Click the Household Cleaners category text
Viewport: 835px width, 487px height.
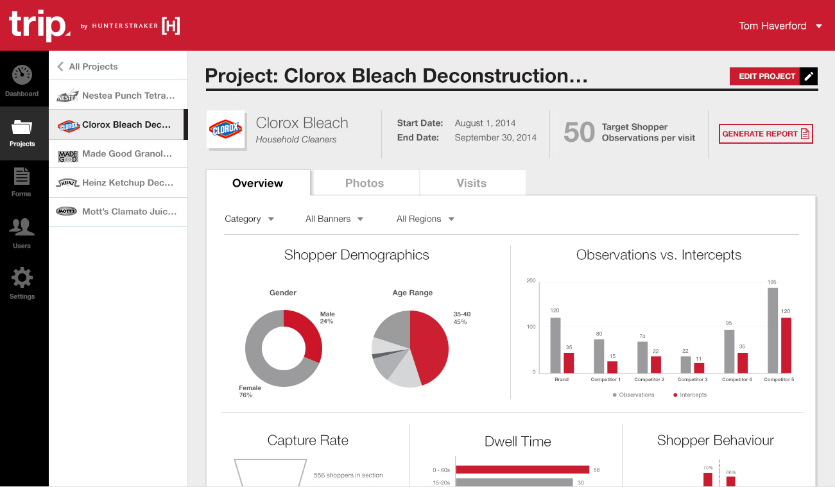pyautogui.click(x=296, y=139)
